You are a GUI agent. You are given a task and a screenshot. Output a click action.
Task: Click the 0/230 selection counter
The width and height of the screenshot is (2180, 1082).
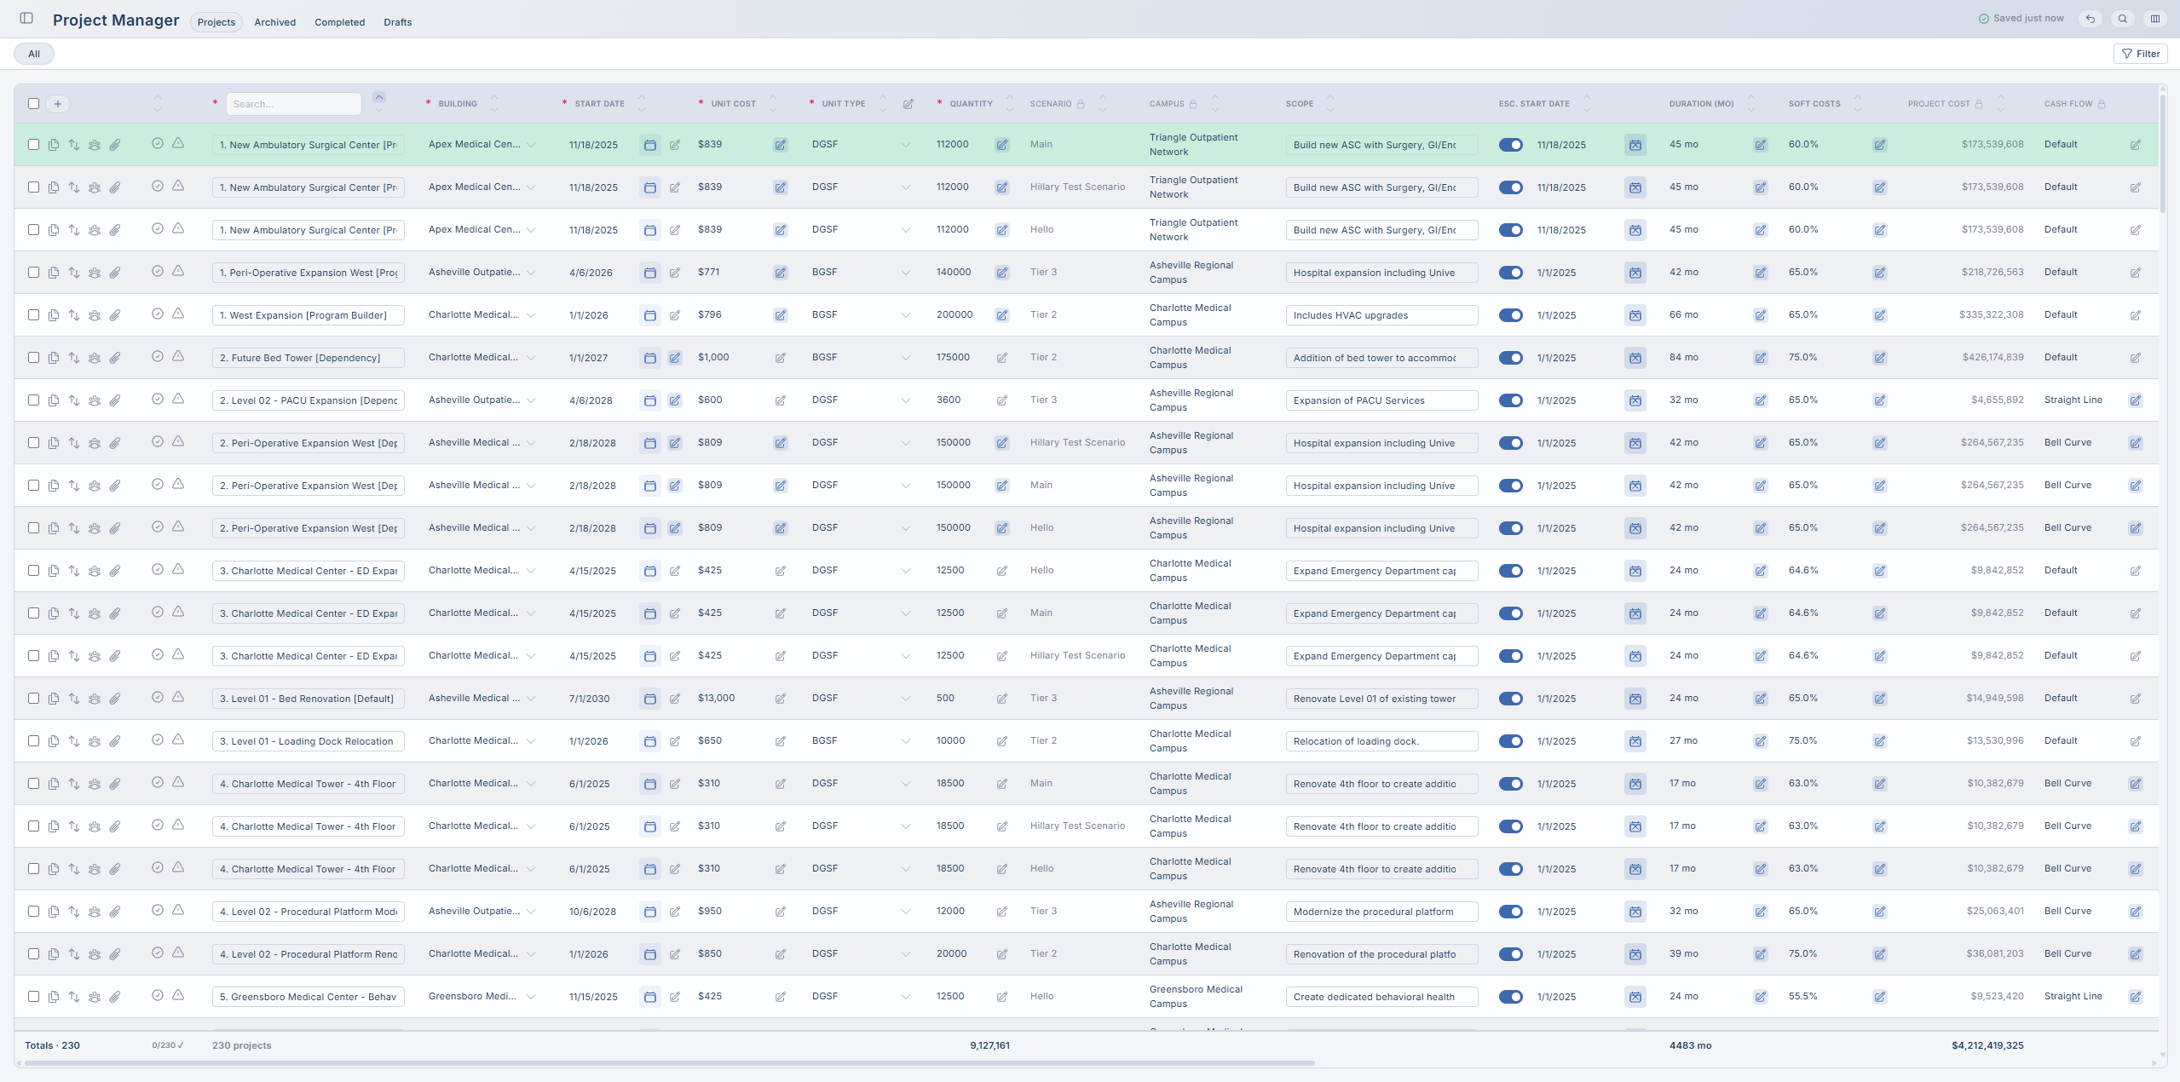click(168, 1045)
